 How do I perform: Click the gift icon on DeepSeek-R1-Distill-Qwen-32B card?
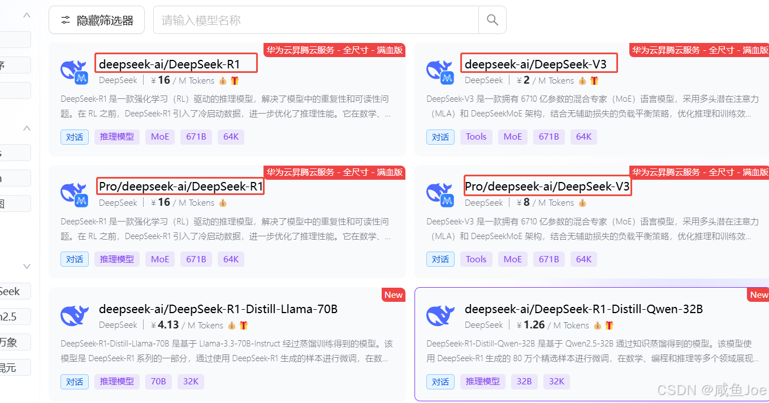609,325
